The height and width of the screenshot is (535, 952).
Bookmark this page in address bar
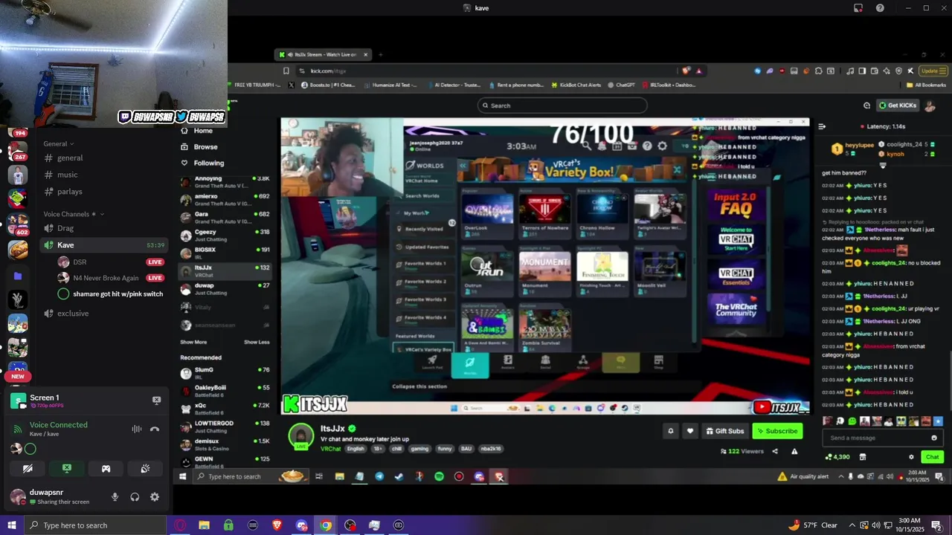point(286,71)
